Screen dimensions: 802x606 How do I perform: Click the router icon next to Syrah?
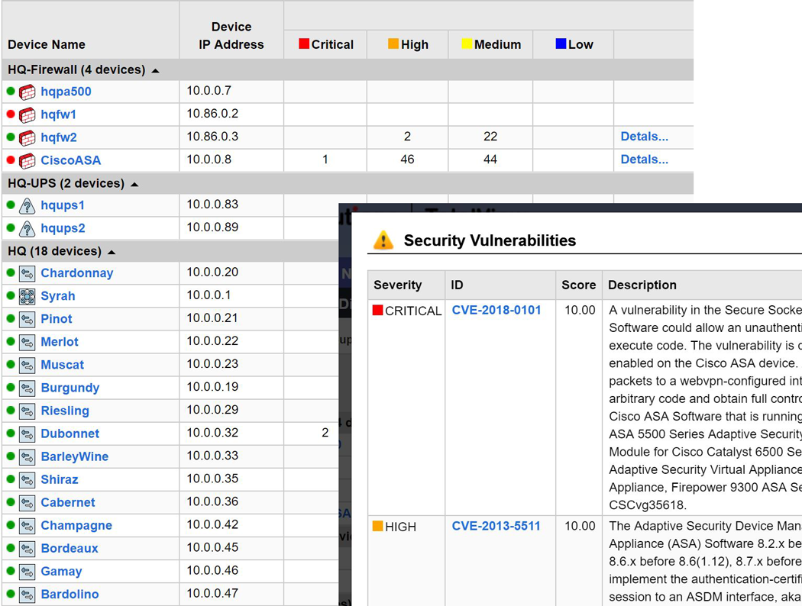coord(27,296)
